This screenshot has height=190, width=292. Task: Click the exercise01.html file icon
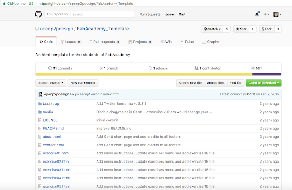[40, 153]
